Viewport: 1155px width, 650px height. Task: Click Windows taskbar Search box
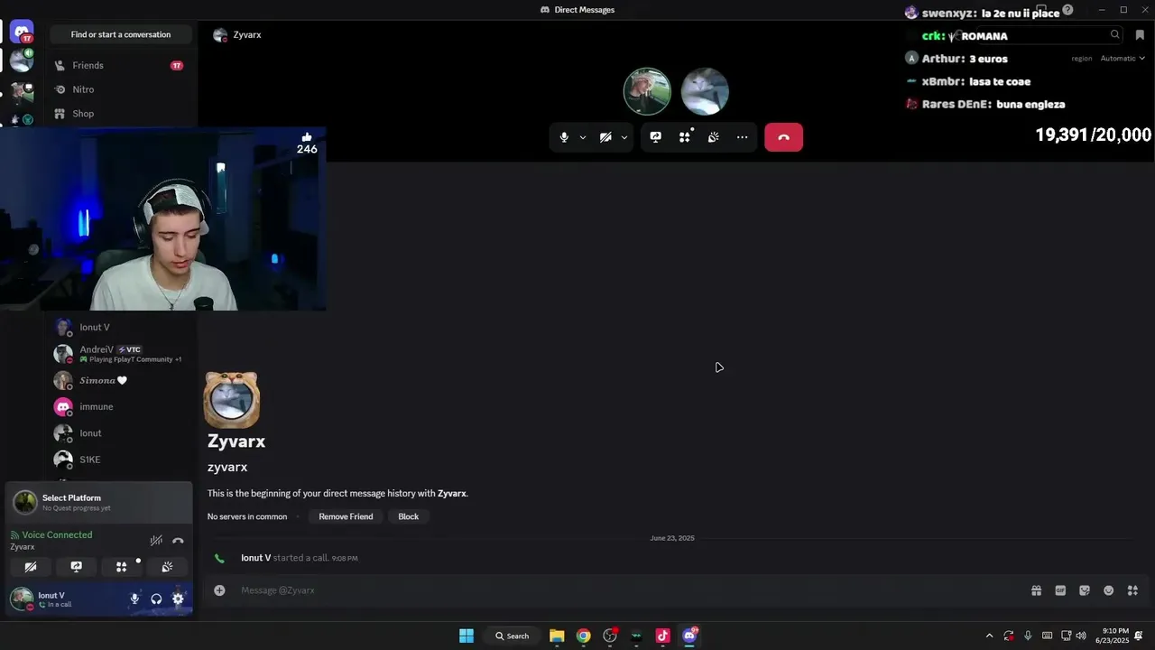click(513, 636)
